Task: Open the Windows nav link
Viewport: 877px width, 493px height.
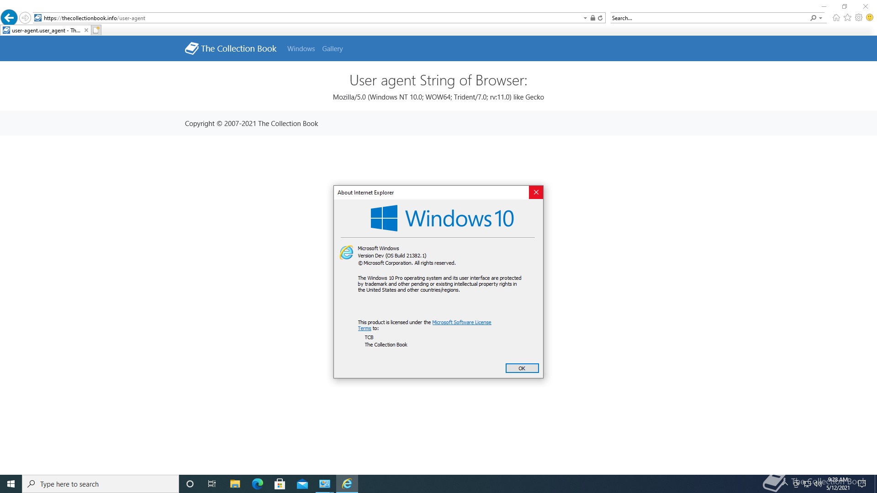Action: click(x=301, y=49)
